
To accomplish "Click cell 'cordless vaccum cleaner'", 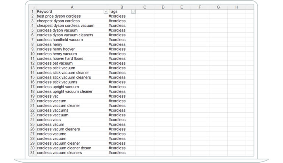I will point(72,106).
